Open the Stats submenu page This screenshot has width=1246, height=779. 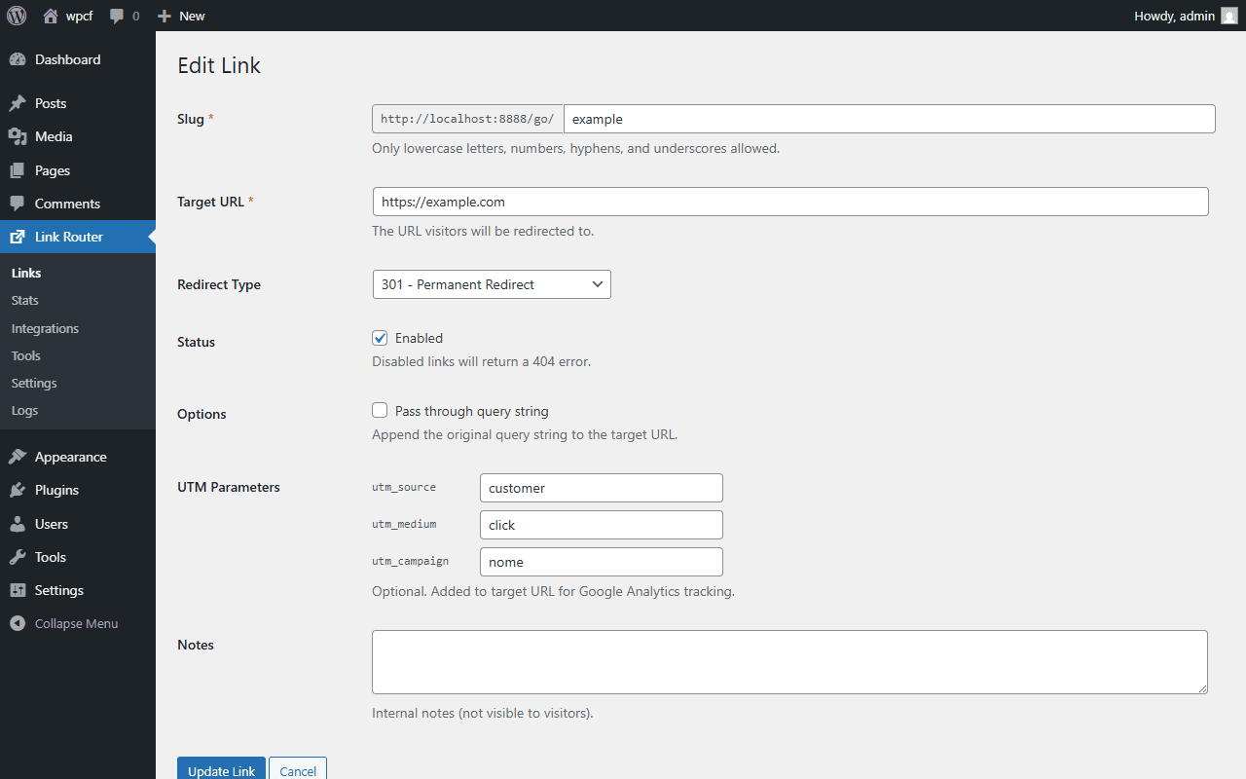tap(24, 300)
